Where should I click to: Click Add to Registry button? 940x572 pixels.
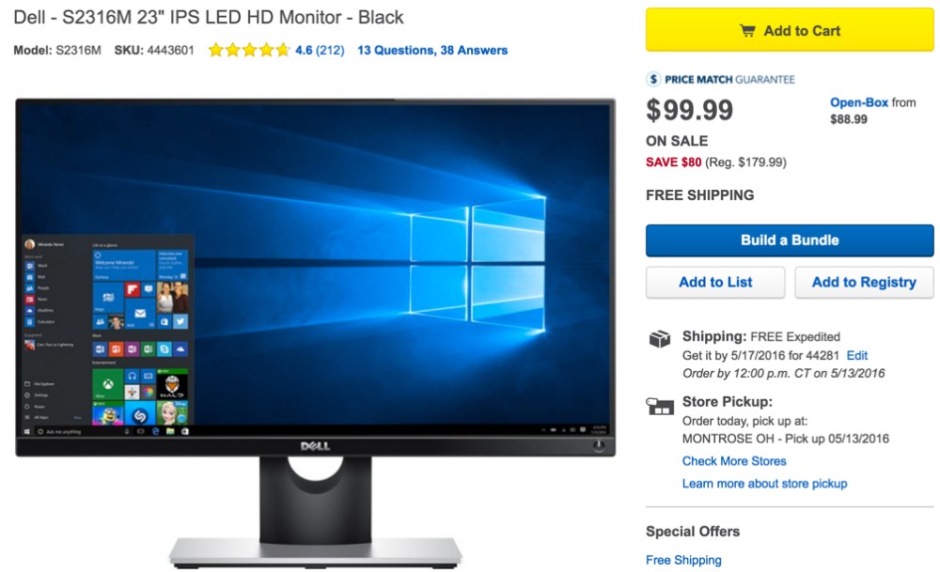click(x=864, y=282)
